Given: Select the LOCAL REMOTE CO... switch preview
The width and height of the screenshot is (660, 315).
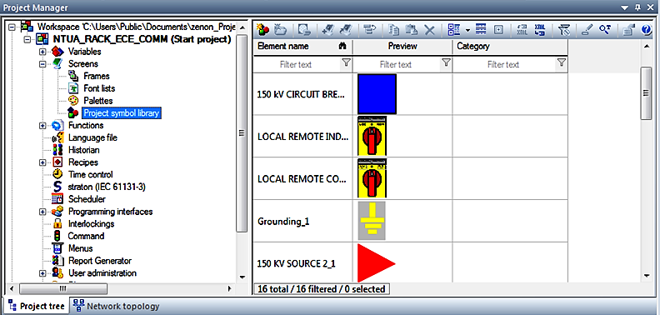Looking at the screenshot, I should point(372,178).
